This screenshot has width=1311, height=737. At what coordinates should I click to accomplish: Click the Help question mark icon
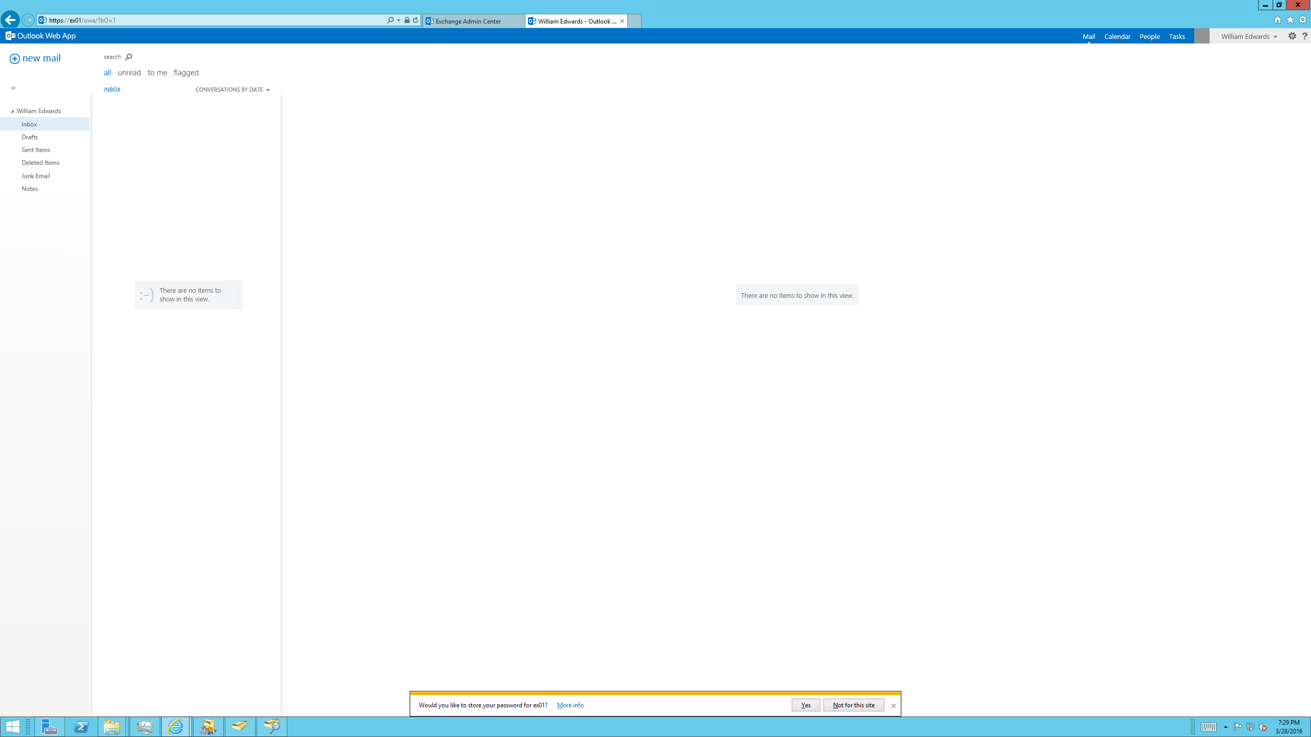click(x=1305, y=36)
